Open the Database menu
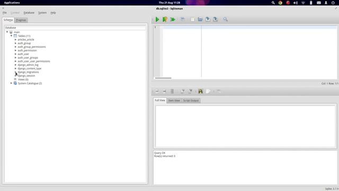The image size is (339, 191). tap(29, 13)
